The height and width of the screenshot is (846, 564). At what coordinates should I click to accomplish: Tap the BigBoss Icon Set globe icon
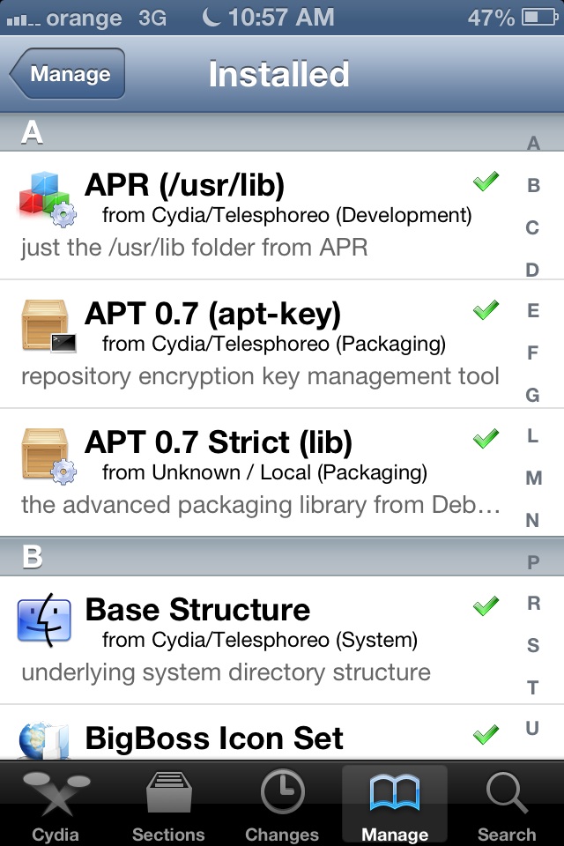click(44, 741)
